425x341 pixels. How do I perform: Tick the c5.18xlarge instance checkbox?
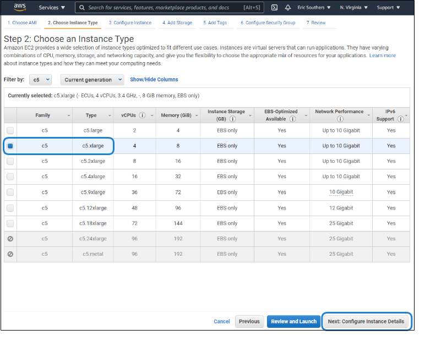pyautogui.click(x=10, y=223)
